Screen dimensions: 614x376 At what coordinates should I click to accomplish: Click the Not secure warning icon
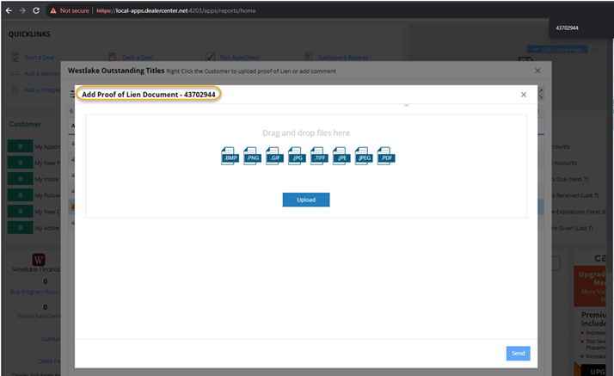click(x=53, y=10)
